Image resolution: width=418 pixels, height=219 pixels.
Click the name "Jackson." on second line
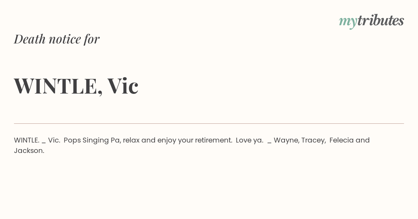(x=29, y=151)
